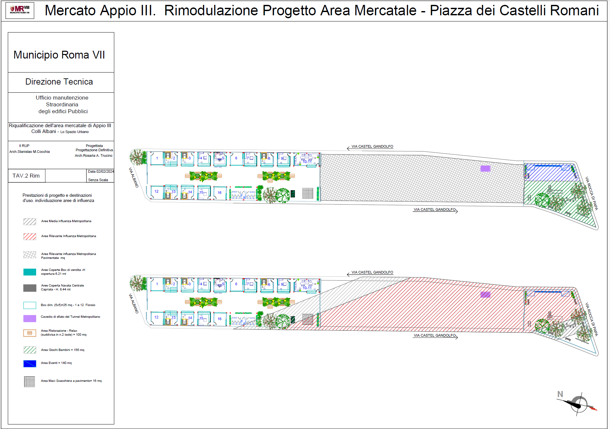This screenshot has height=429, width=610.
Task: Click the crosshatch swatch for Pavimentata mq area
Action: coord(30,255)
